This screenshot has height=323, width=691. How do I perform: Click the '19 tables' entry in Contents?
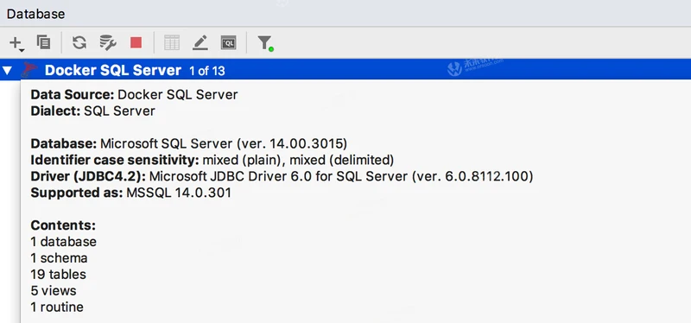coord(58,274)
